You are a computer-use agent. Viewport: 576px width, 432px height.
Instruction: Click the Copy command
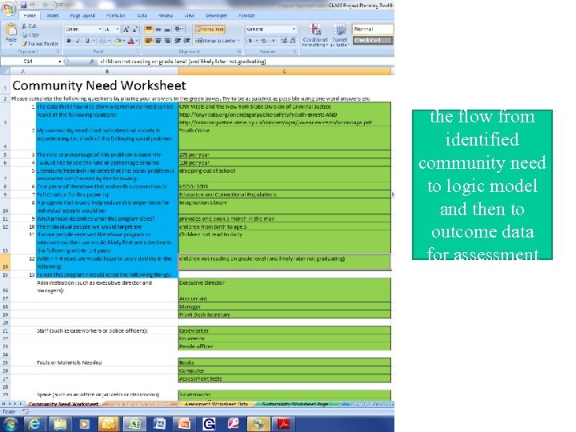click(30, 35)
